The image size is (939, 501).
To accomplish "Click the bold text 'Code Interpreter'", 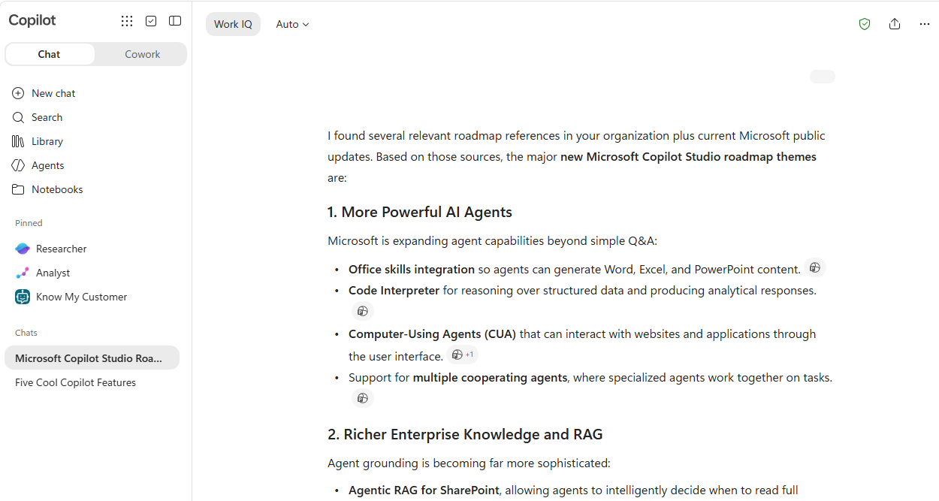I will click(x=394, y=290).
